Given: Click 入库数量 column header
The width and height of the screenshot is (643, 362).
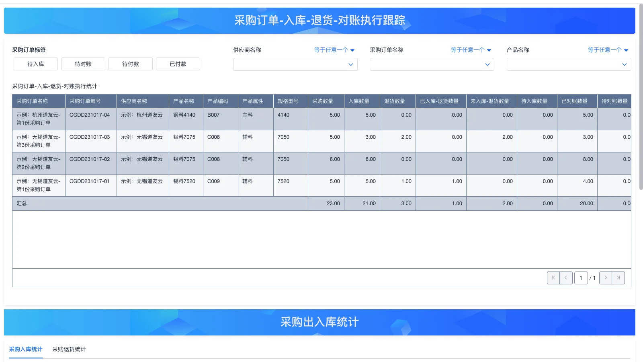Looking at the screenshot, I should (x=362, y=101).
